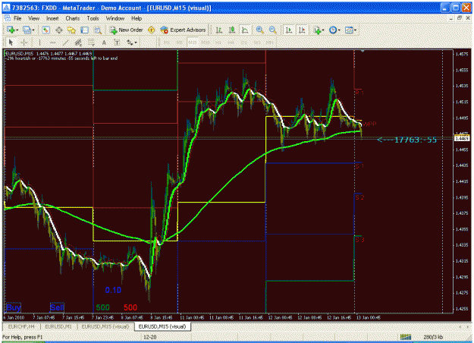The width and height of the screenshot is (474, 343).
Task: Select the Text Label T tool
Action: pyautogui.click(x=117, y=42)
